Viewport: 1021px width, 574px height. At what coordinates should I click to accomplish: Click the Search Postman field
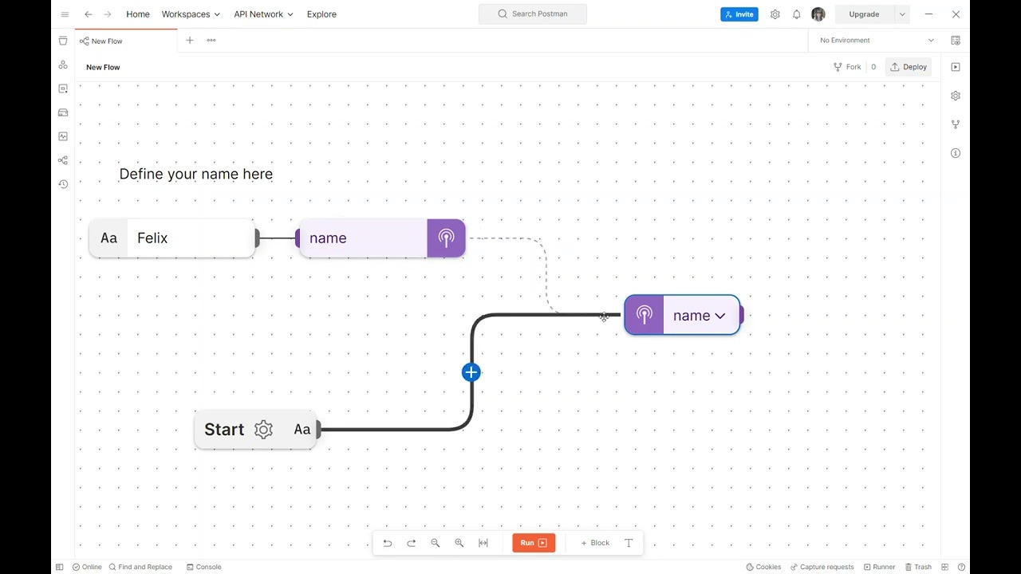(x=533, y=14)
